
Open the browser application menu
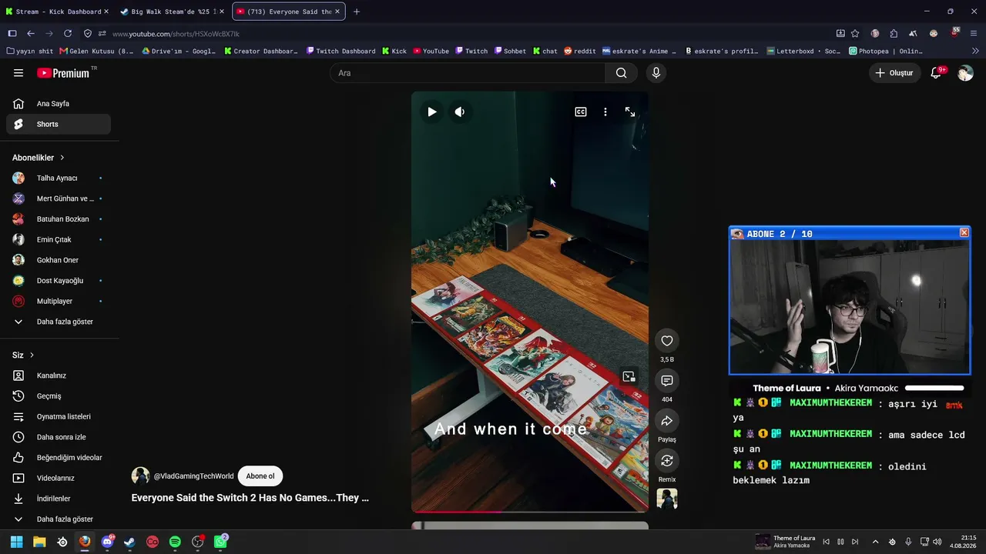pos(974,34)
